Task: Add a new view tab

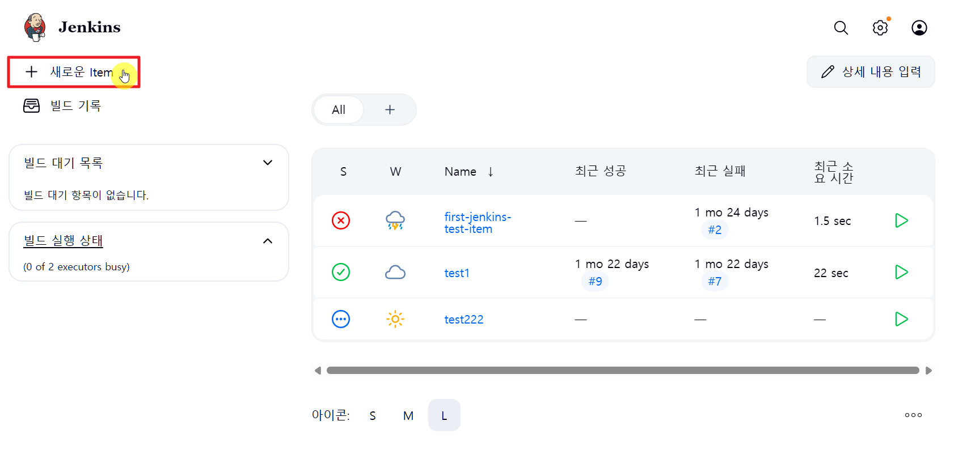Action: click(390, 110)
